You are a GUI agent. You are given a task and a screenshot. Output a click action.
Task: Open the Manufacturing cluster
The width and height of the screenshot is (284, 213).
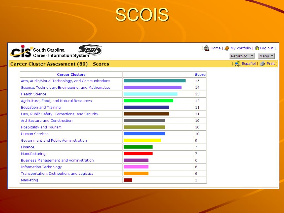point(33,154)
